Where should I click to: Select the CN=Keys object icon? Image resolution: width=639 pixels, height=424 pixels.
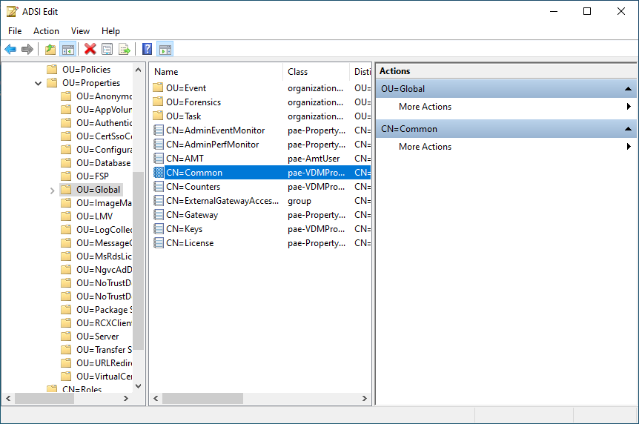158,229
